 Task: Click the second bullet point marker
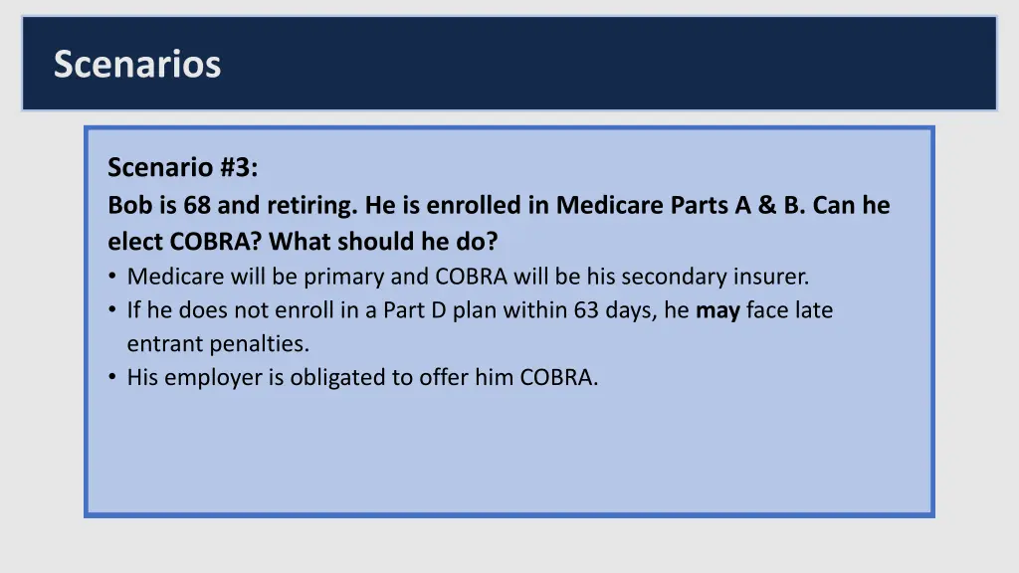(x=112, y=310)
